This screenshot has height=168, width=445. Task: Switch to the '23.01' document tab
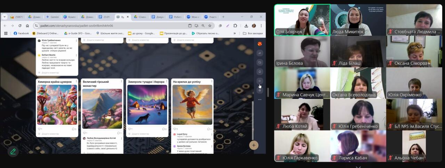(x=105, y=17)
